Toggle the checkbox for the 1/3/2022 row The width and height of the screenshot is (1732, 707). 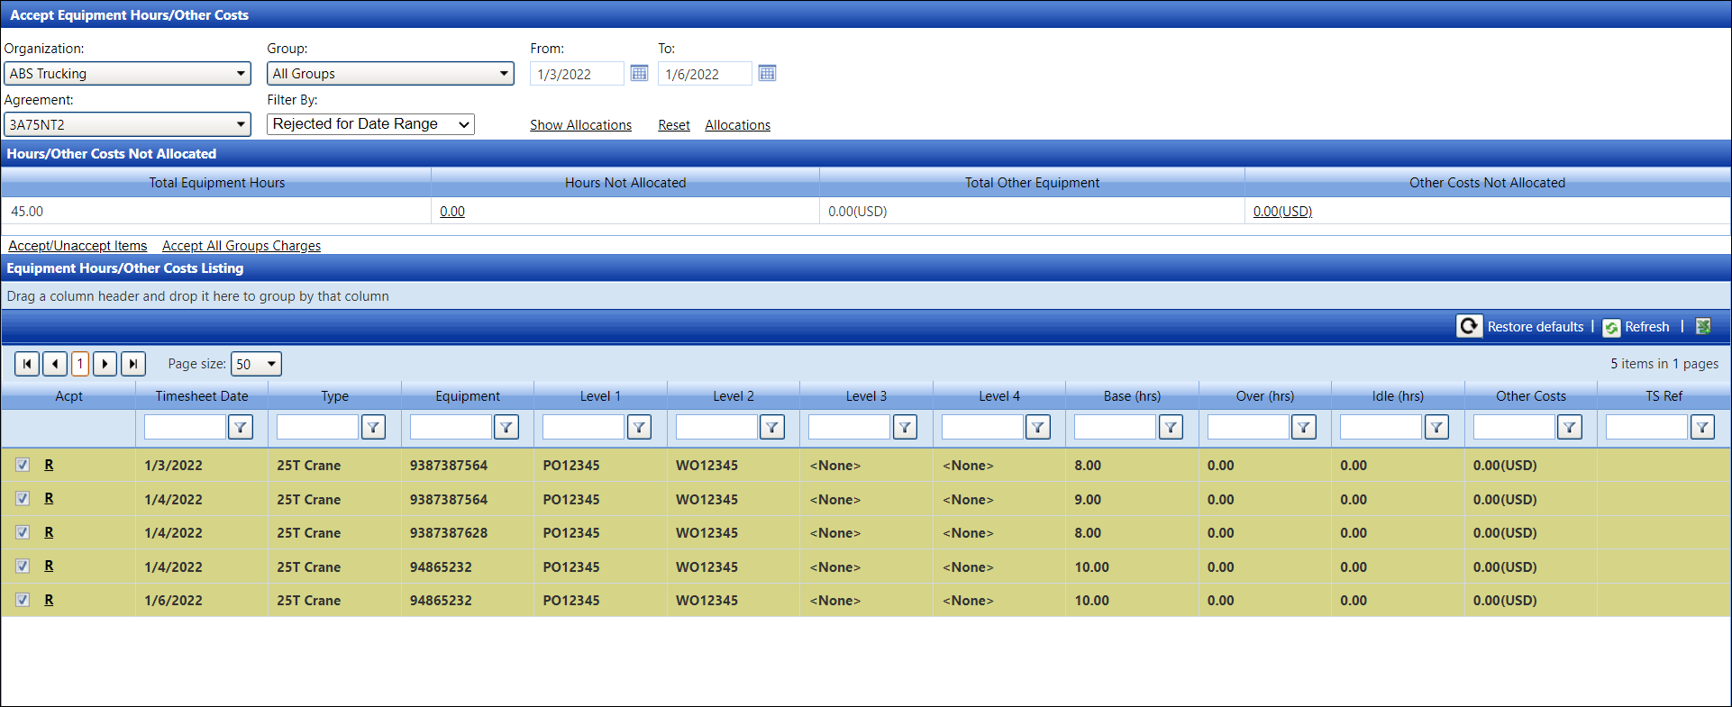pyautogui.click(x=23, y=465)
